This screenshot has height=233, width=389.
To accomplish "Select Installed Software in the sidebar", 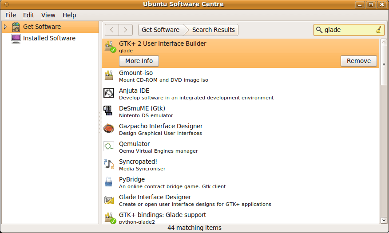I will point(50,39).
